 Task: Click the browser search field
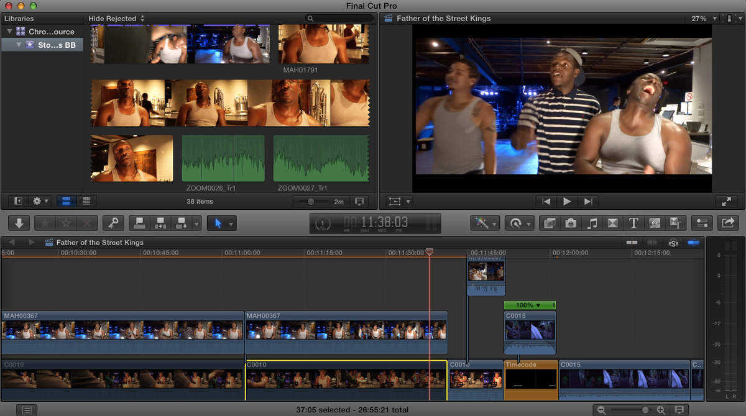click(x=339, y=19)
